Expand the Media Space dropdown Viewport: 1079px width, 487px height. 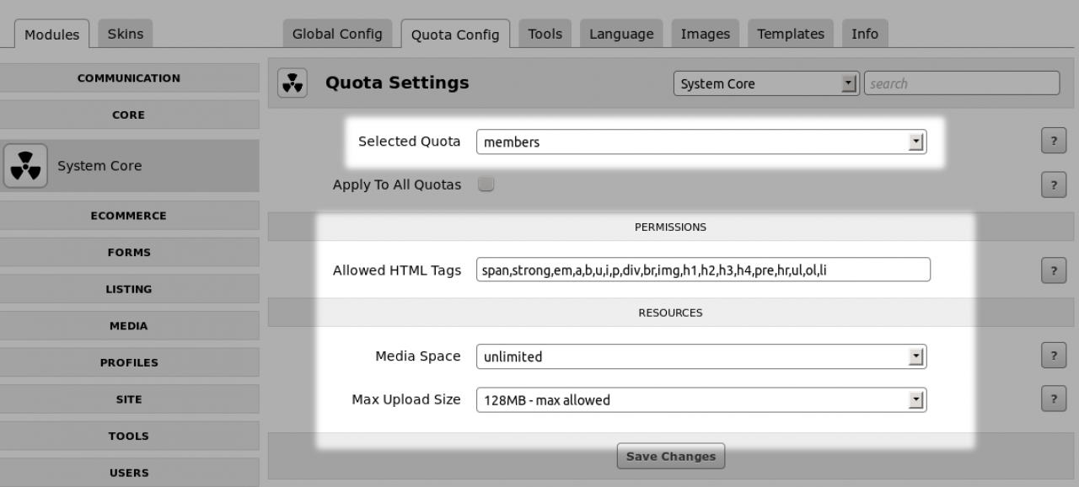701,356
